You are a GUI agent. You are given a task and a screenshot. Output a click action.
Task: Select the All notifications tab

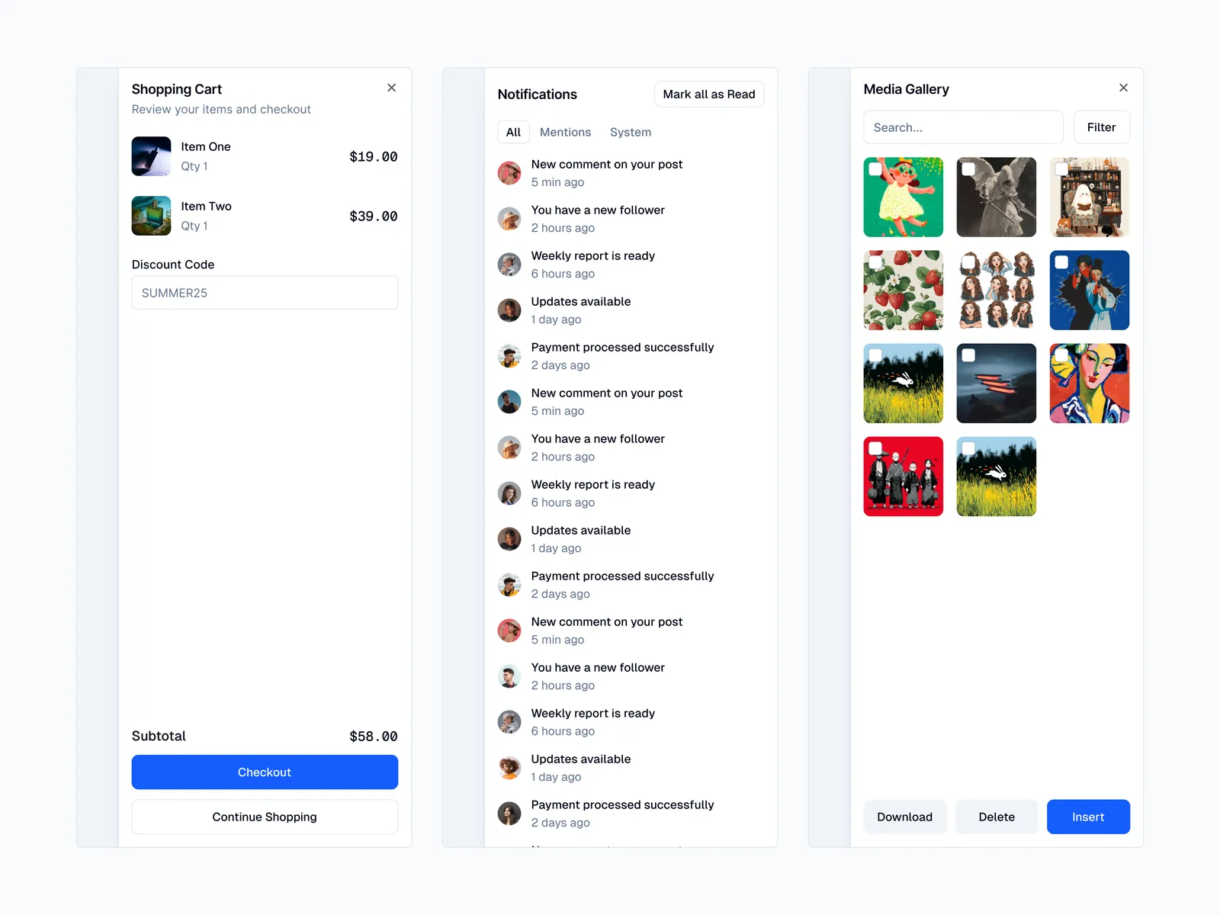coord(513,132)
